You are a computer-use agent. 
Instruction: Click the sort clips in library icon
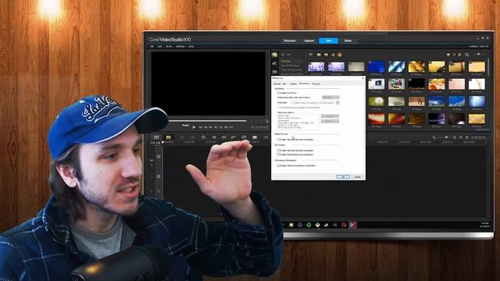[467, 55]
